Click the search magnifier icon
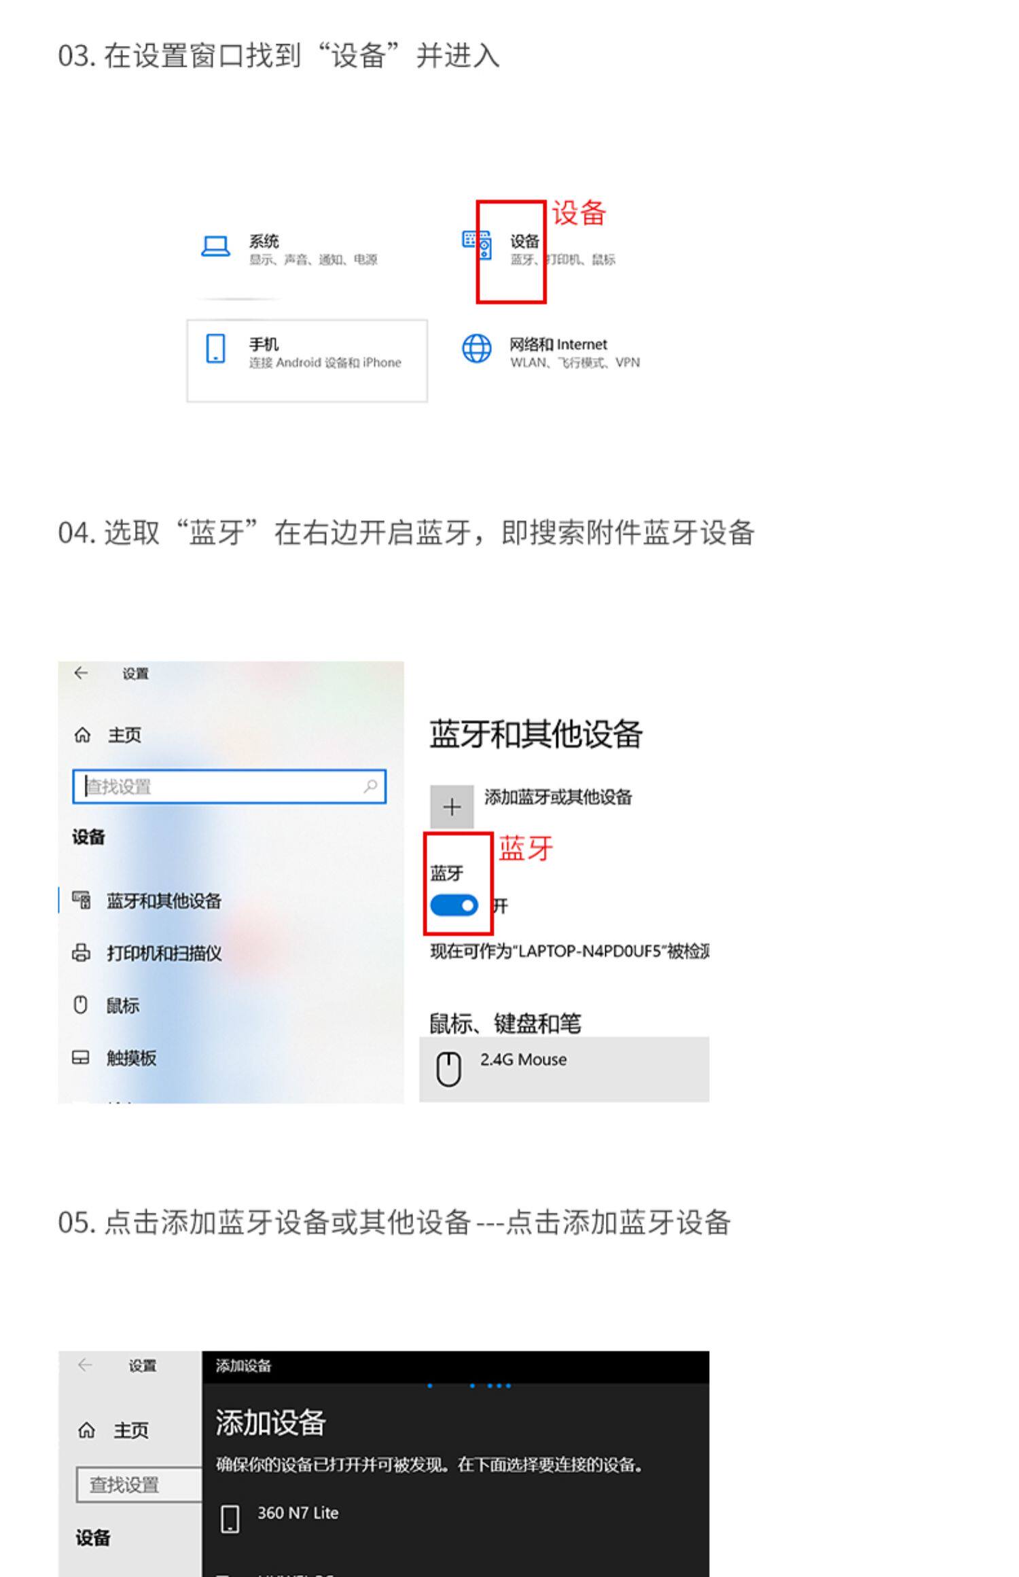Image resolution: width=1019 pixels, height=1577 pixels. (370, 786)
